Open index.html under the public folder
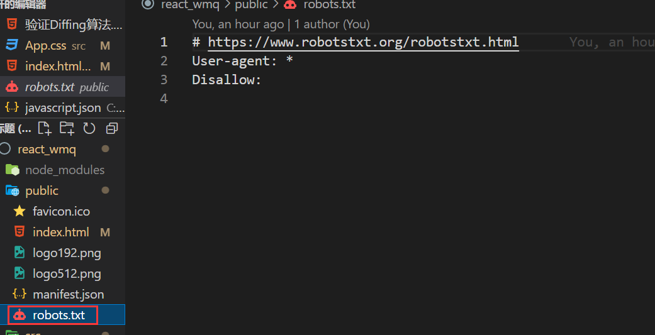This screenshot has height=335, width=655. pyautogui.click(x=60, y=232)
